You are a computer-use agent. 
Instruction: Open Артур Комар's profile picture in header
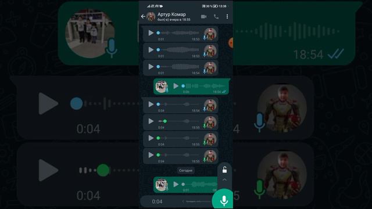(x=151, y=17)
